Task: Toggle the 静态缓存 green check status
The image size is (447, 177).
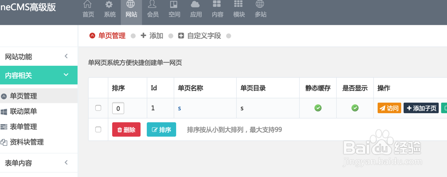Action: [318, 108]
